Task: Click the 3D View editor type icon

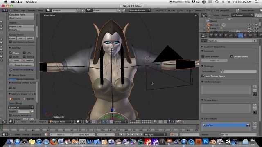Action: click(12, 122)
